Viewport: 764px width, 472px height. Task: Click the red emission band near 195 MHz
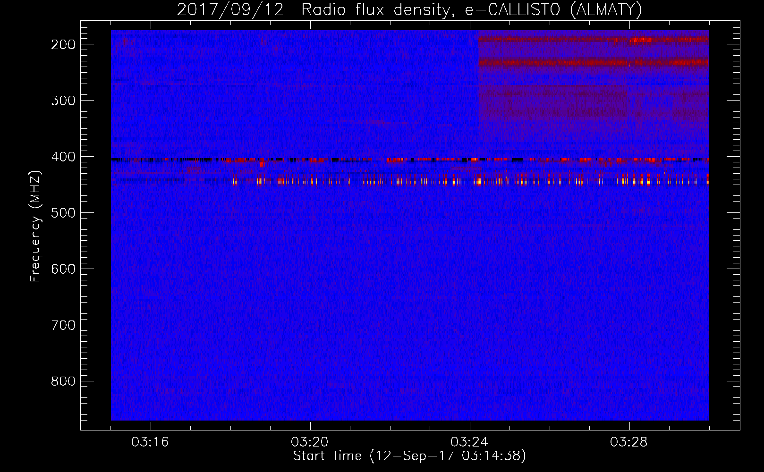[594, 40]
